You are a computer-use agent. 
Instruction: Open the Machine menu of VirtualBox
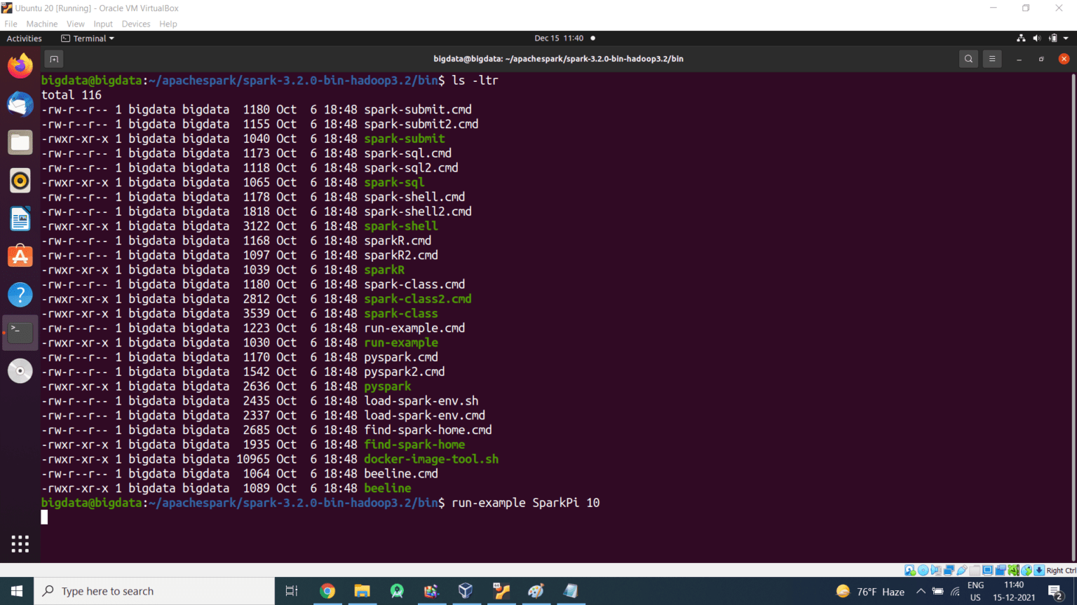click(41, 23)
